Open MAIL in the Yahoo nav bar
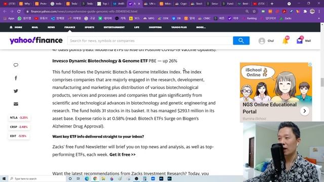Image resolution: width=324 pixels, height=182 pixels. tap(35, 27)
